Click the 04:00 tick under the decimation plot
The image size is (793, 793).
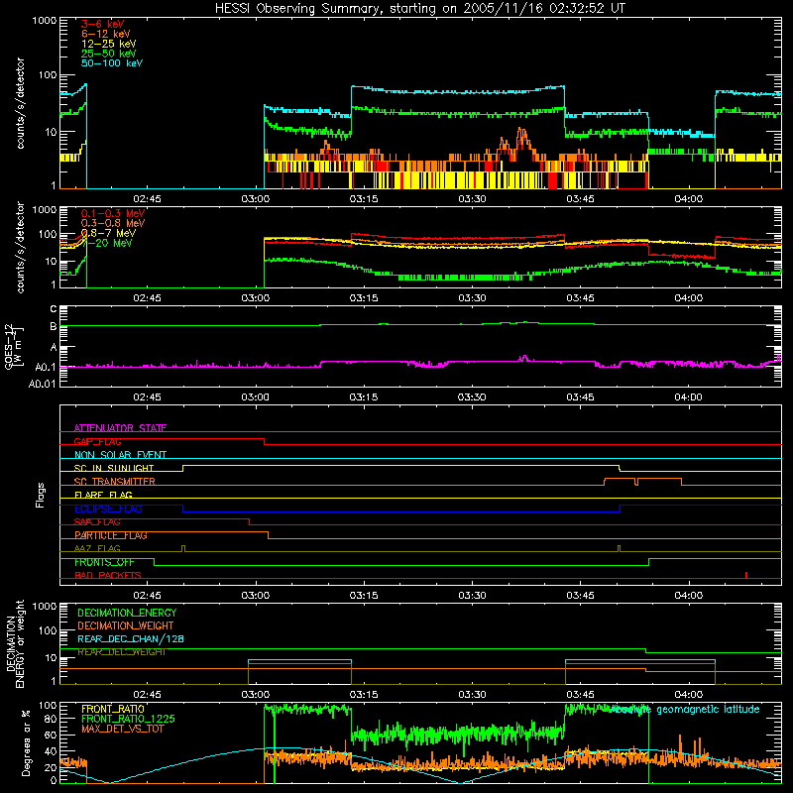(688, 695)
